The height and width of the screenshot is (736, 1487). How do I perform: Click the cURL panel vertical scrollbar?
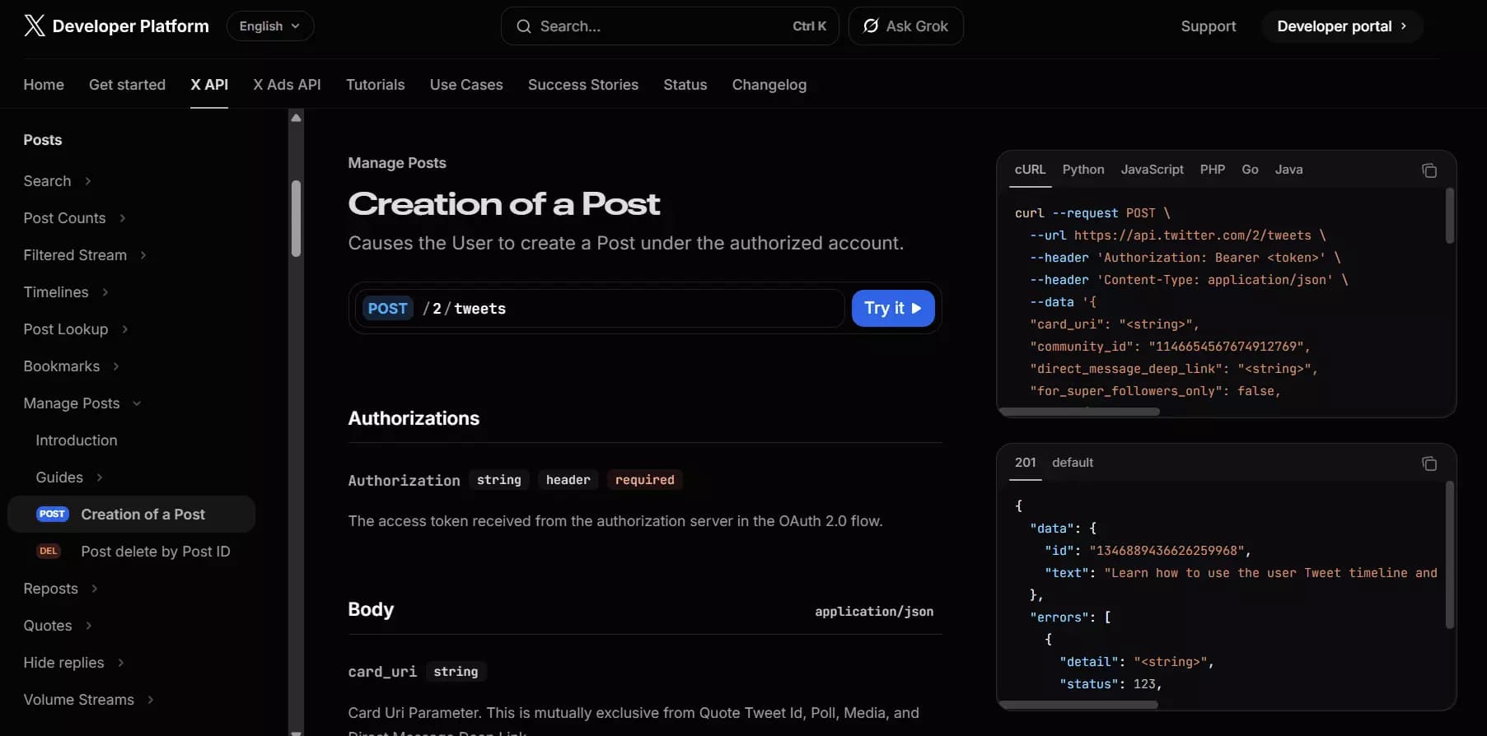pyautogui.click(x=1450, y=216)
